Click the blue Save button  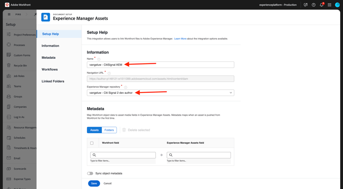(94, 184)
